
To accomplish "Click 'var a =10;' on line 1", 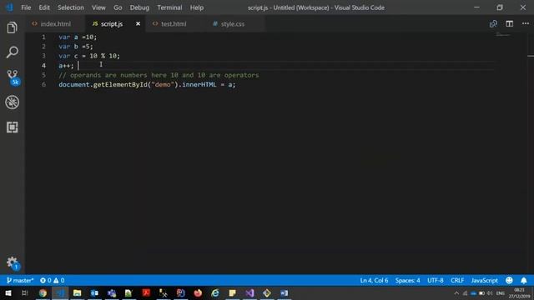I will click(x=78, y=37).
